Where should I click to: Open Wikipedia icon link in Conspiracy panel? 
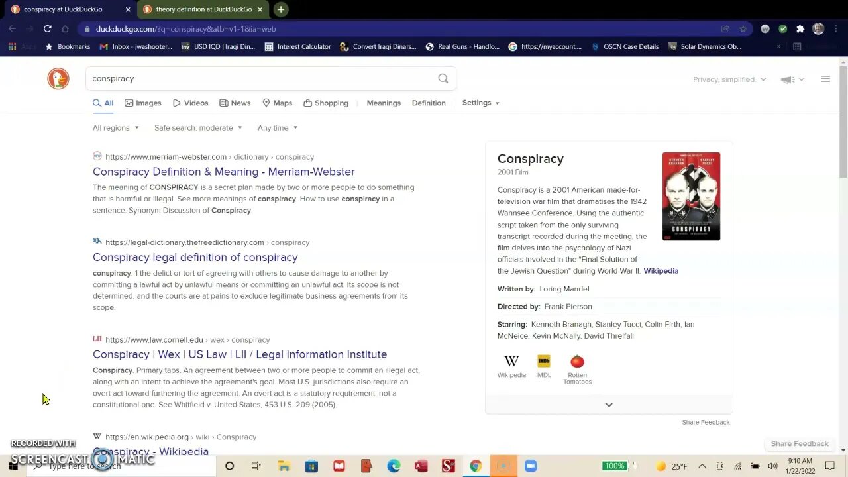[511, 366]
